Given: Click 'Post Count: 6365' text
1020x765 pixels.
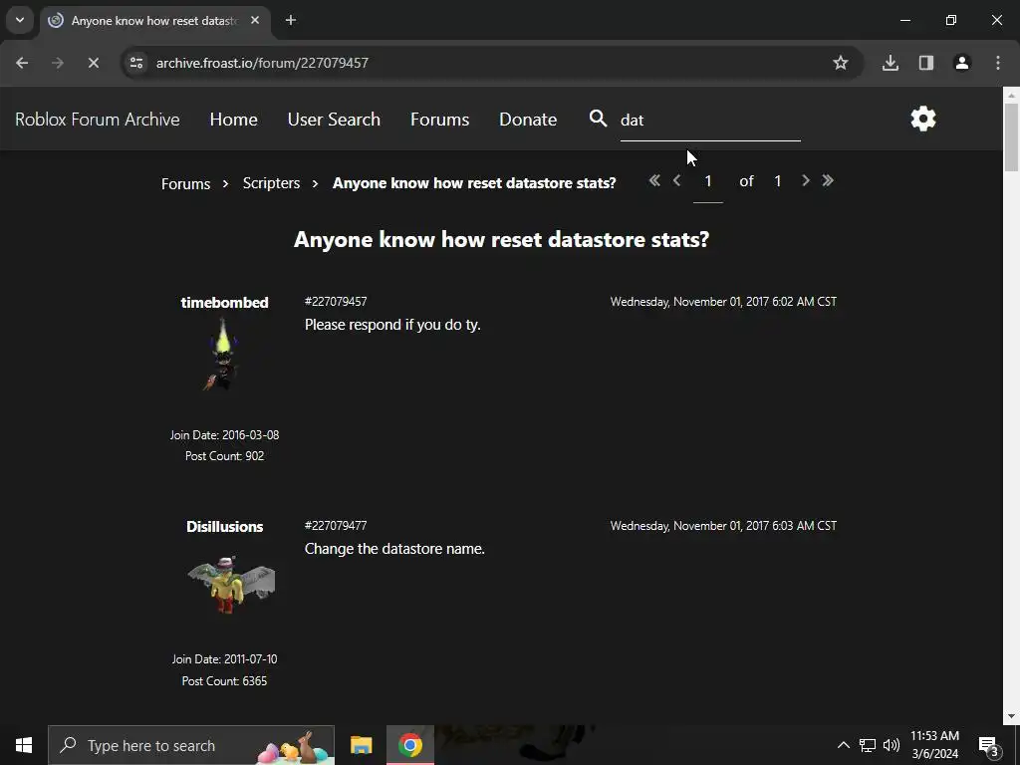Looking at the screenshot, I should point(224,681).
